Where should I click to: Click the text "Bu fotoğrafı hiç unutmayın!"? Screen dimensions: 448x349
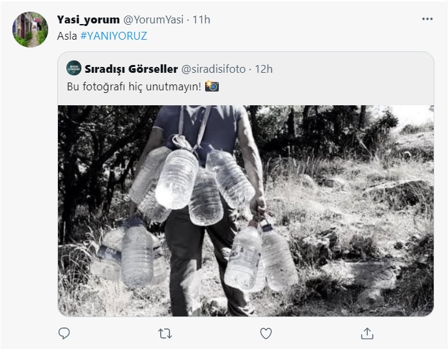(x=134, y=86)
